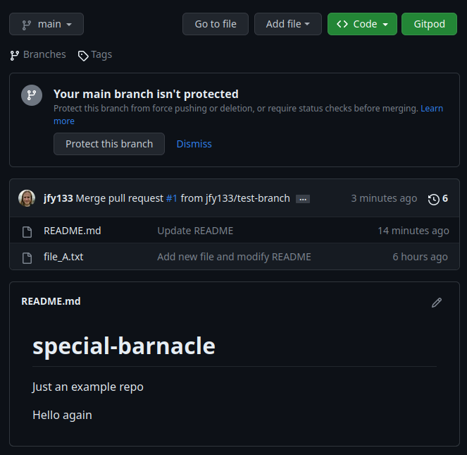Click Protect this branch button

coord(109,144)
